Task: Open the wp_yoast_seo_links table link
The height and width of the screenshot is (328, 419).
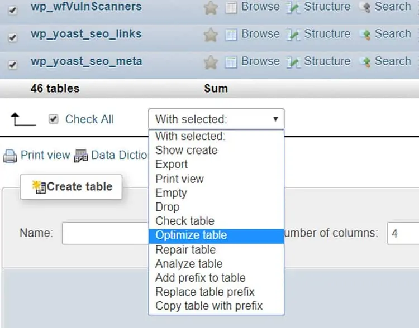Action: point(86,34)
